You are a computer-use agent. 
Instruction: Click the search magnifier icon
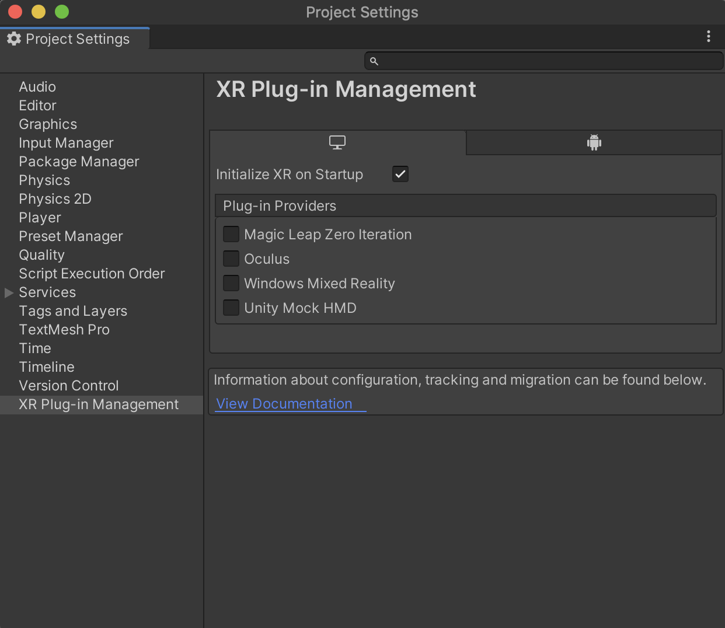[374, 61]
